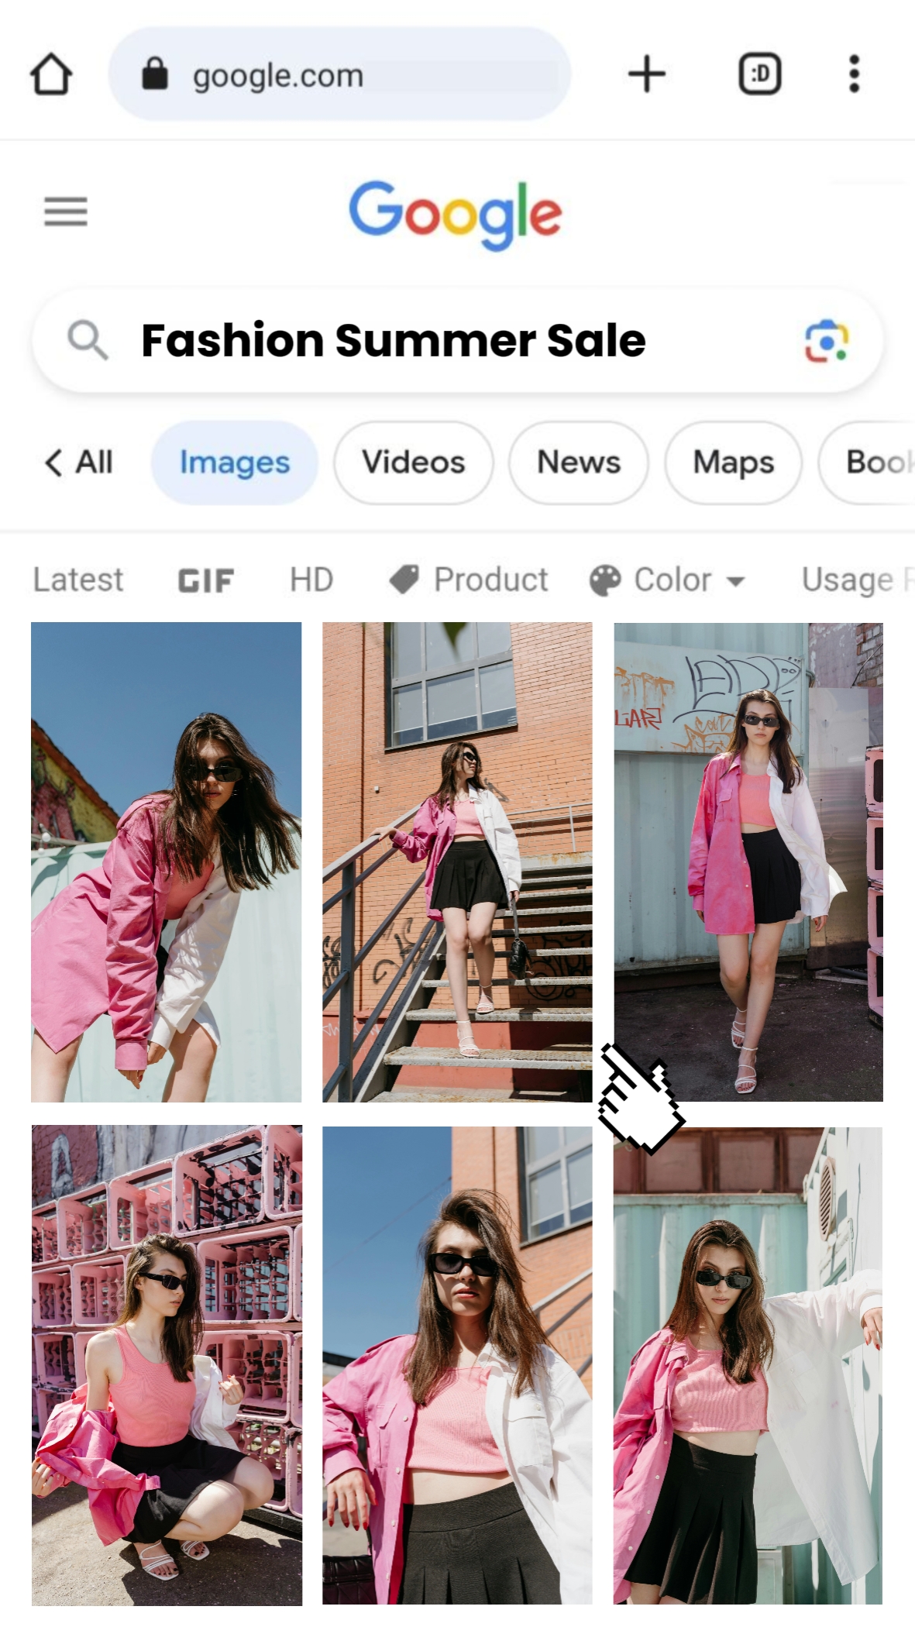The height and width of the screenshot is (1627, 915).
Task: Open a new tab with plus icon
Action: [646, 74]
